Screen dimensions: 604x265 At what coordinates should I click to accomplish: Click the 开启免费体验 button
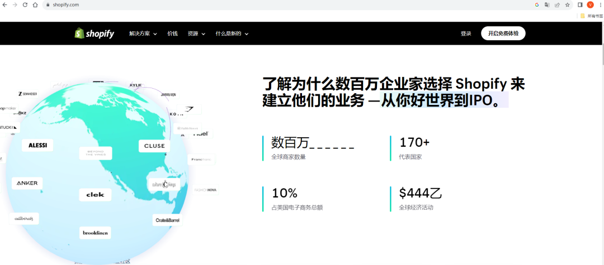(x=503, y=33)
